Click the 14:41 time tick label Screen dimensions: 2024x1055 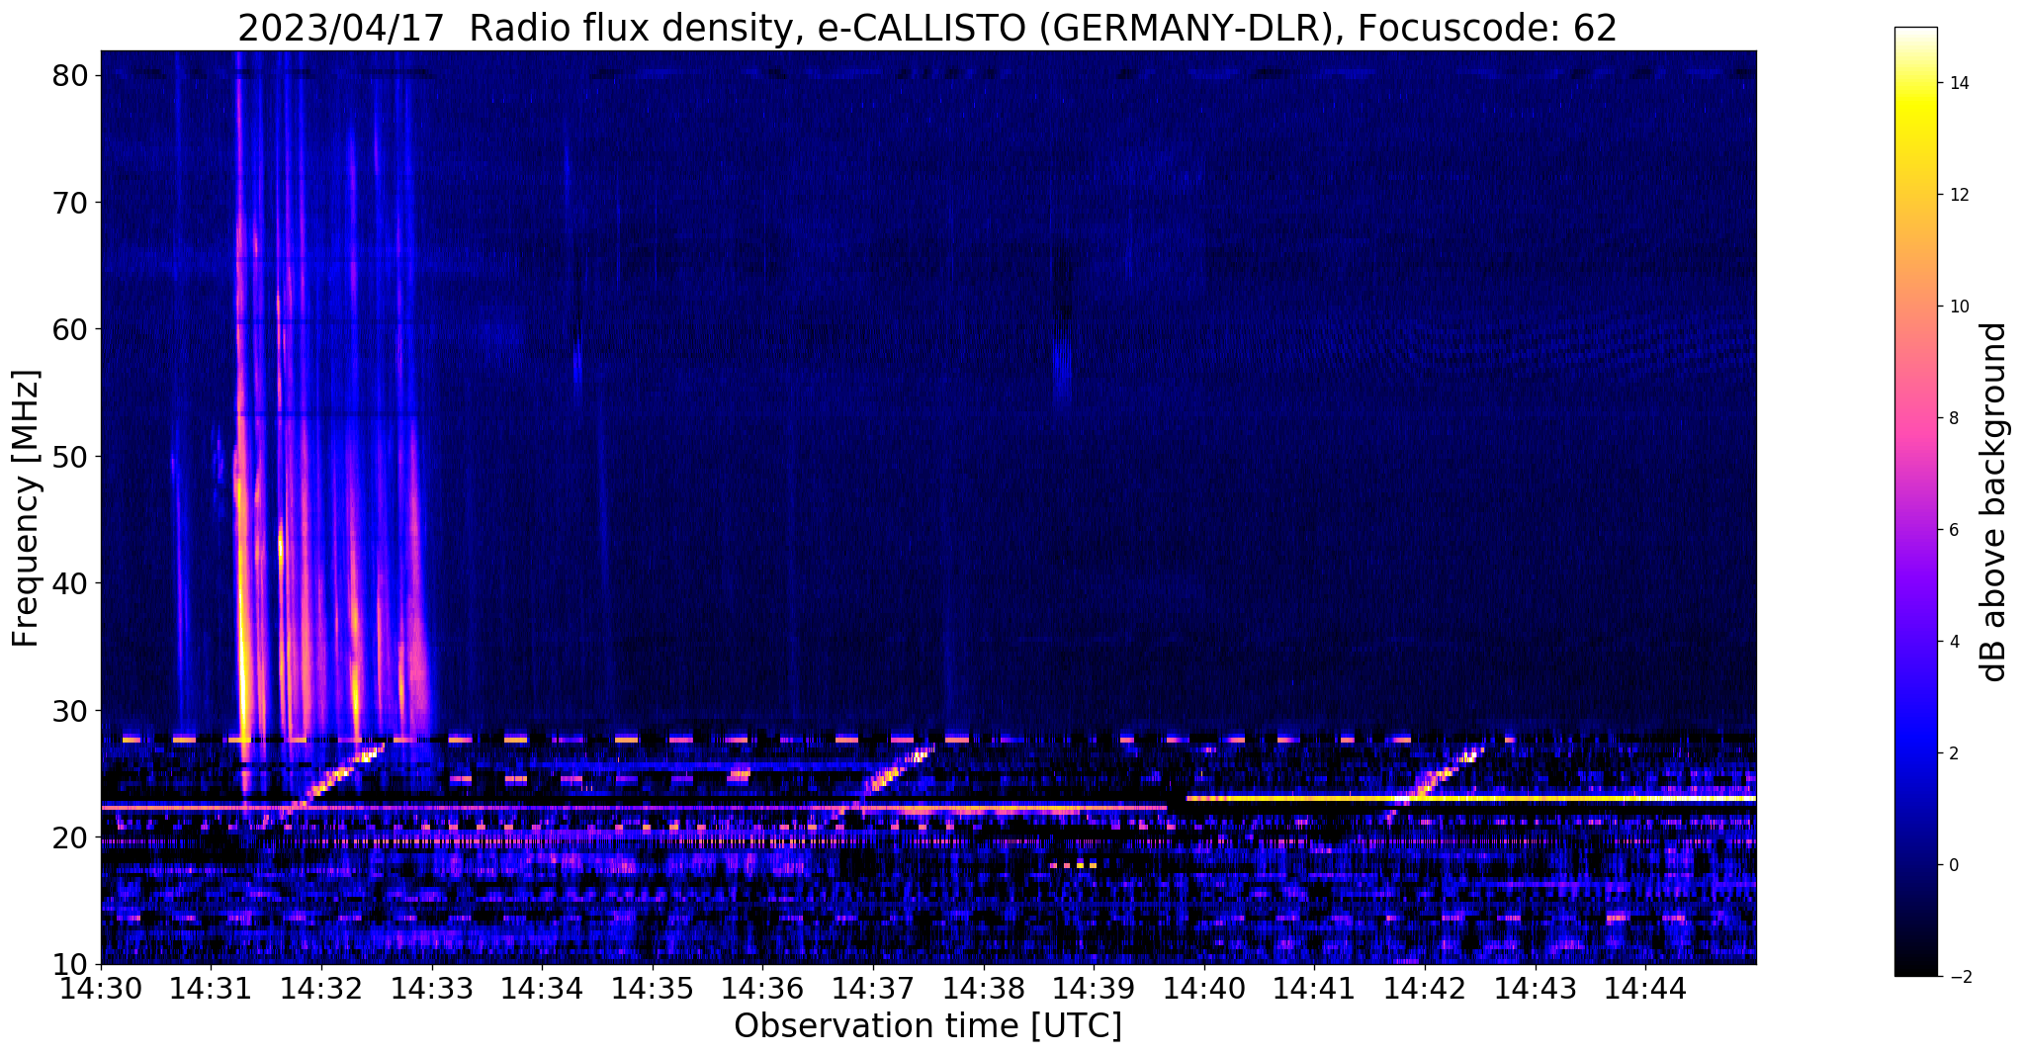point(1314,989)
